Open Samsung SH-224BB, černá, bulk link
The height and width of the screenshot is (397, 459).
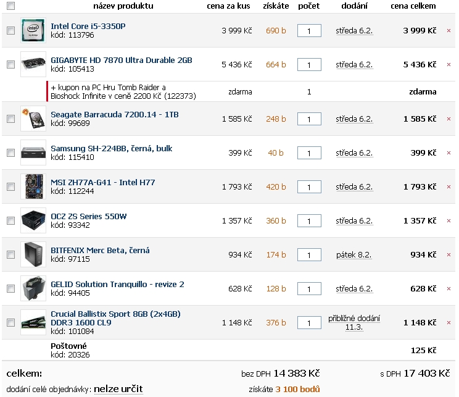pos(111,149)
